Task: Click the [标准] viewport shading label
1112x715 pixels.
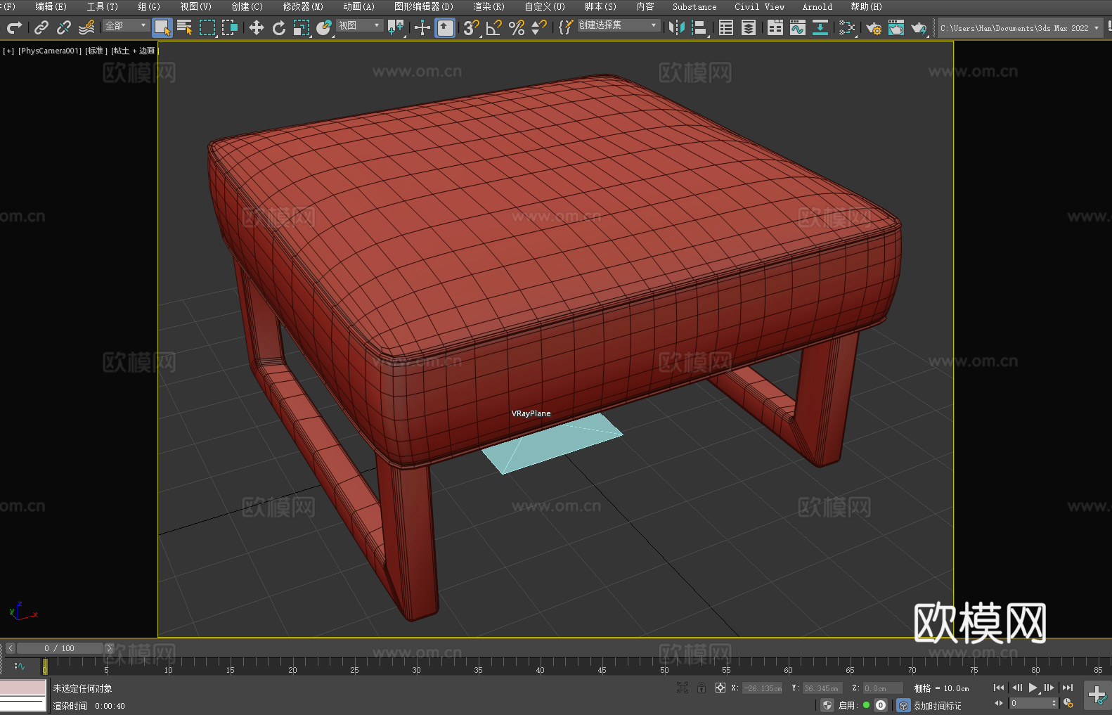Action: tap(96, 51)
